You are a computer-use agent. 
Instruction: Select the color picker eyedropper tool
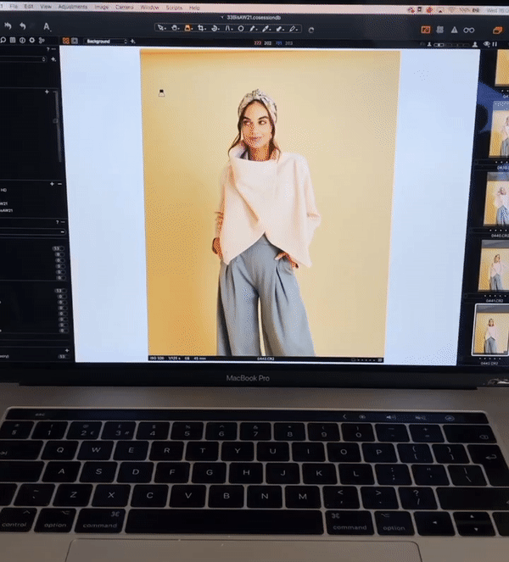click(266, 29)
